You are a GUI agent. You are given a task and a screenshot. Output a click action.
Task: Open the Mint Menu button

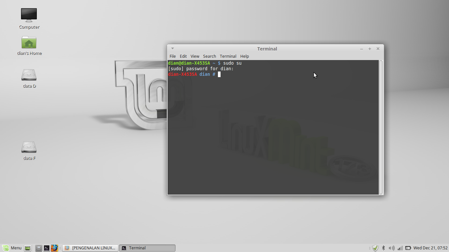point(12,248)
